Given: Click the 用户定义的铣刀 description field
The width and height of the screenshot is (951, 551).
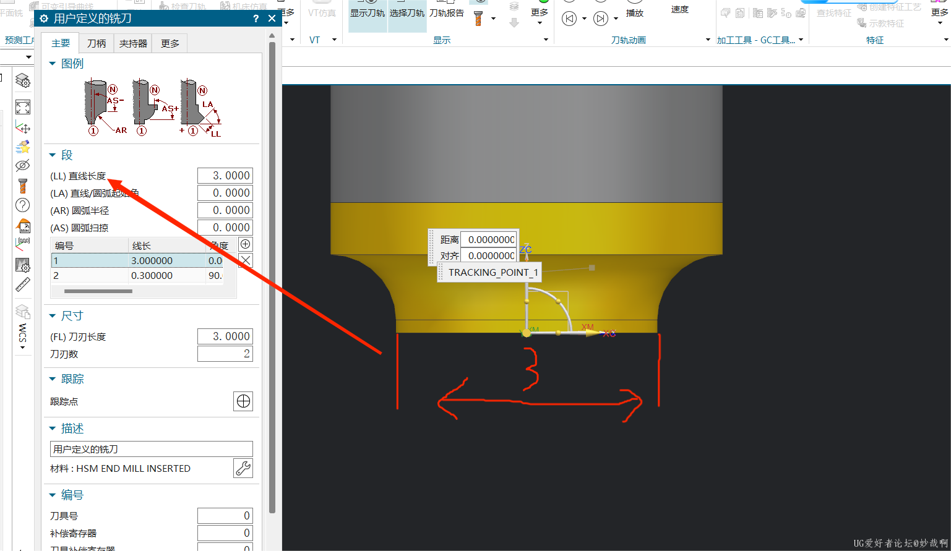Looking at the screenshot, I should [152, 449].
